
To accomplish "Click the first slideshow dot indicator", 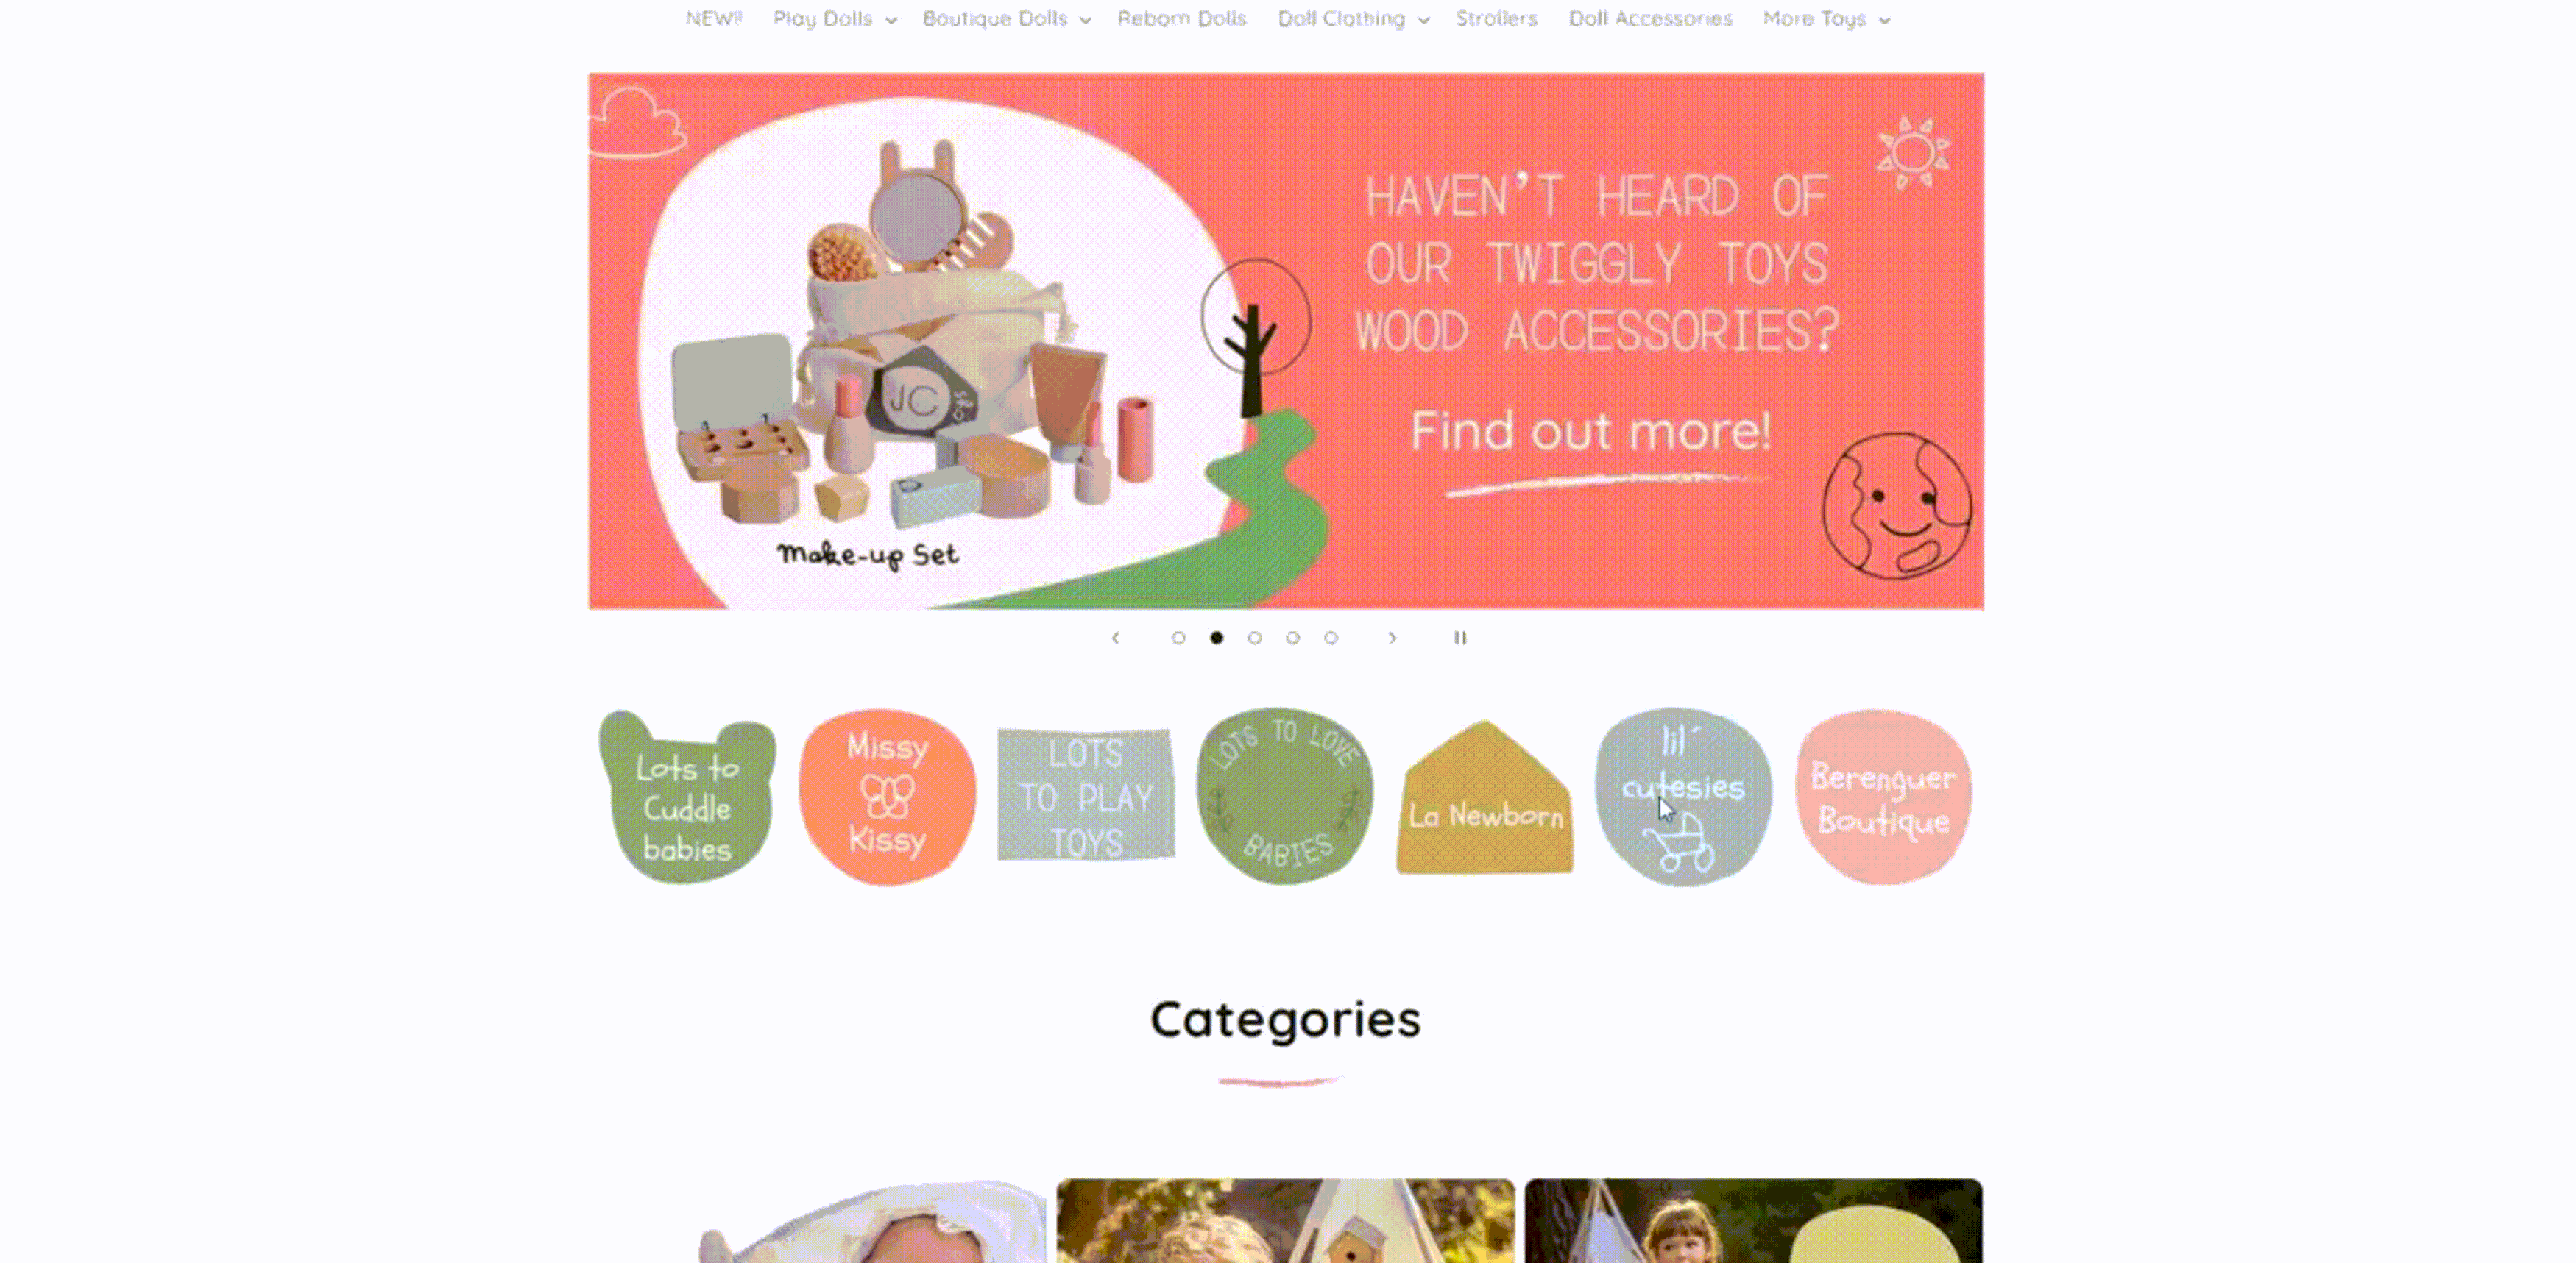I will pos(1176,637).
